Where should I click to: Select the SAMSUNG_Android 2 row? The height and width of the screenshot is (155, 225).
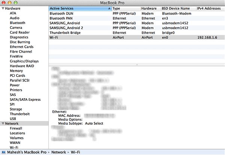136,28
